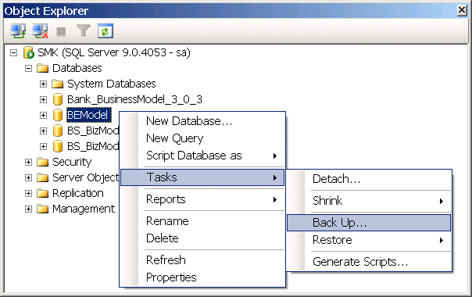Viewport: 472px width, 297px height.
Task: Select the Security tree label
Action: click(72, 162)
